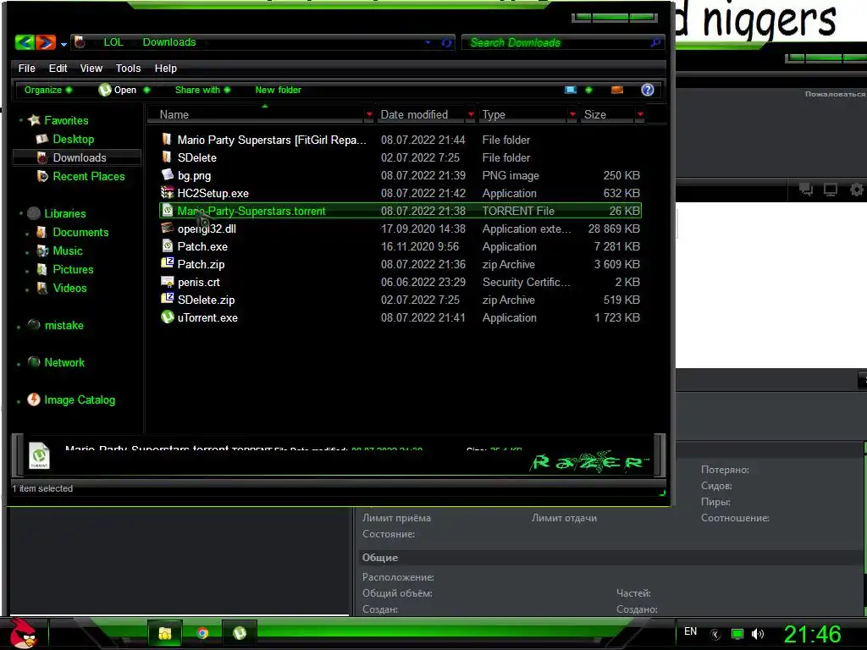Sort by the Type column header
867x650 pixels.
(522, 114)
